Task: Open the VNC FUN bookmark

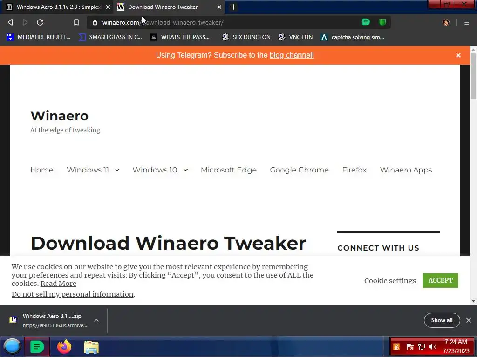Action: coord(296,37)
